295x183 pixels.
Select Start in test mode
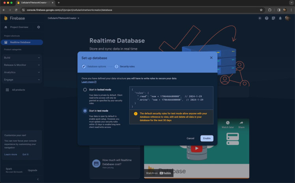(x=85, y=111)
